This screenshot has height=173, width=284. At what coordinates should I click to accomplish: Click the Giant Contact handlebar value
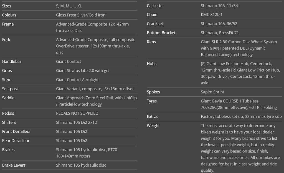[x=69, y=61]
